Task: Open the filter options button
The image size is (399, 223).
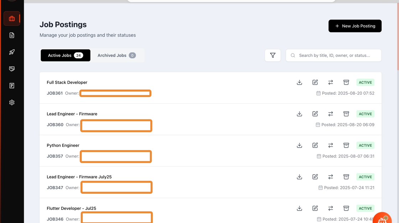Action: tap(273, 55)
